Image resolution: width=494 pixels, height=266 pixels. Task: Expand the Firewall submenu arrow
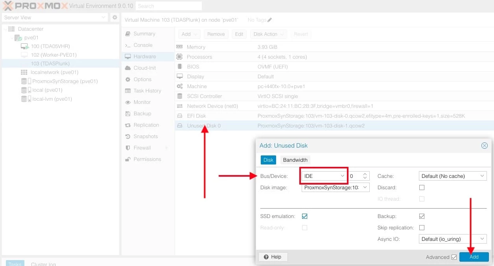[166, 148]
